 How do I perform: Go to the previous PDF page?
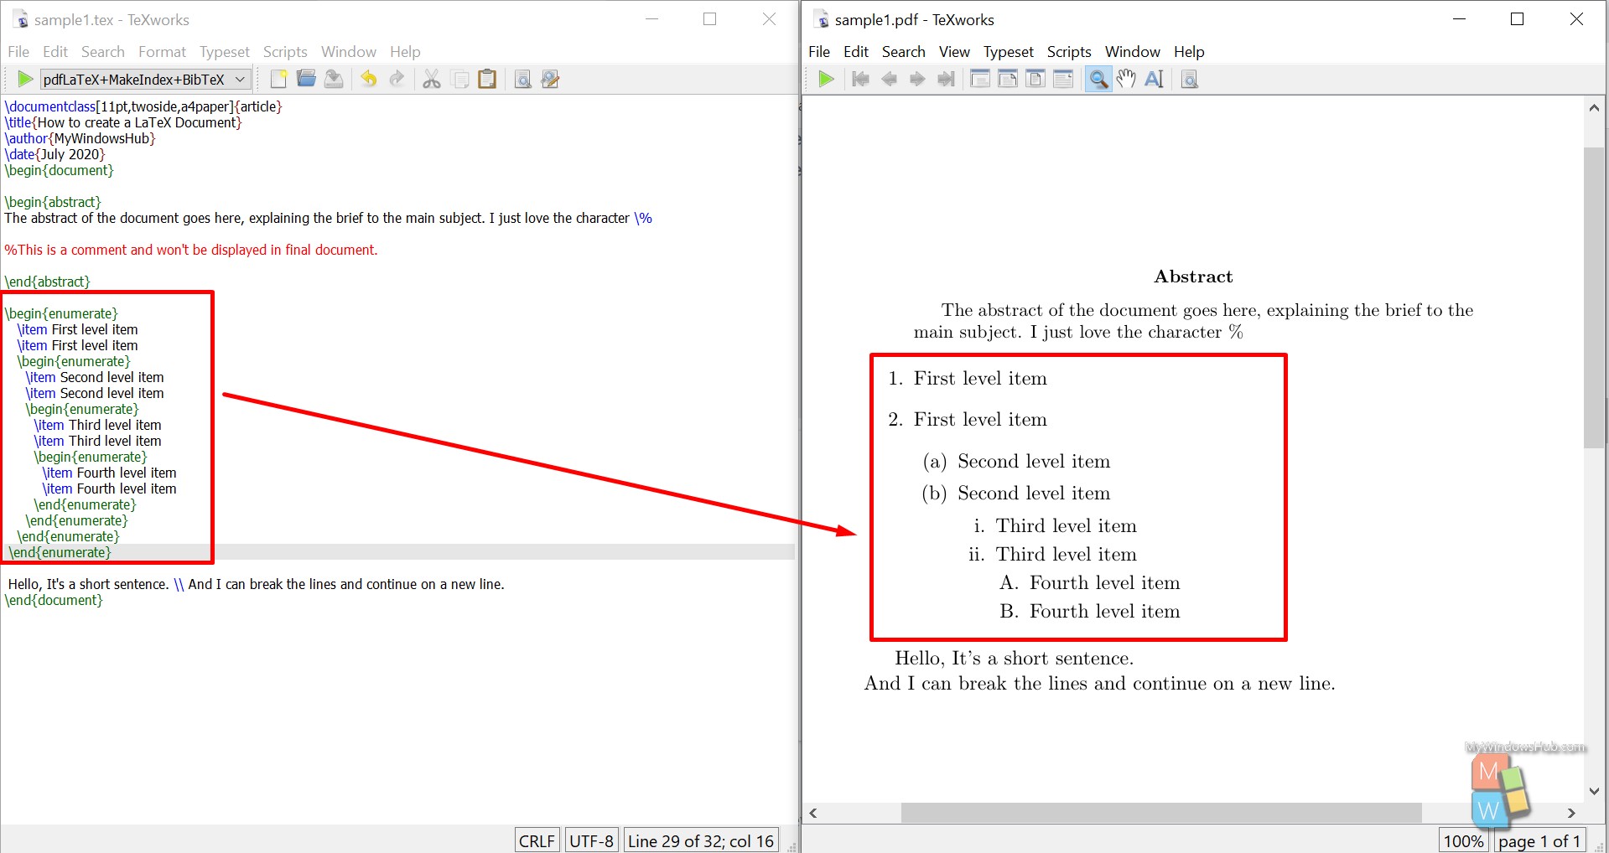pyautogui.click(x=890, y=79)
